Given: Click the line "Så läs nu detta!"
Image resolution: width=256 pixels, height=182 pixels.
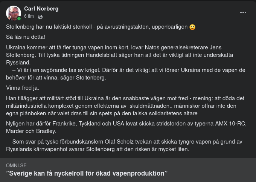Looking at the screenshot, I should [x=26, y=37].
